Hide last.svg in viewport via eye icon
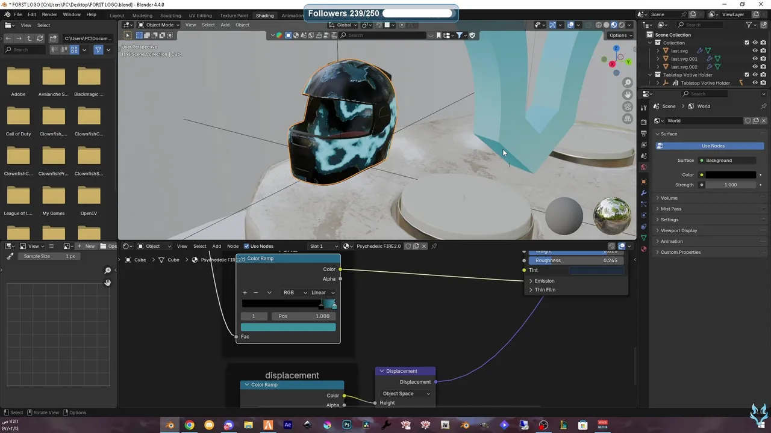 pyautogui.click(x=755, y=51)
